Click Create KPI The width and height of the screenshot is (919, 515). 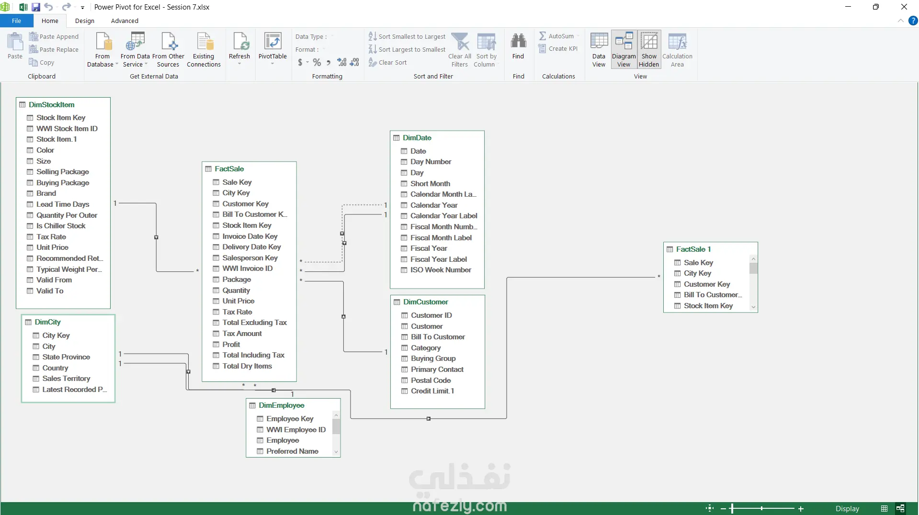pyautogui.click(x=558, y=48)
